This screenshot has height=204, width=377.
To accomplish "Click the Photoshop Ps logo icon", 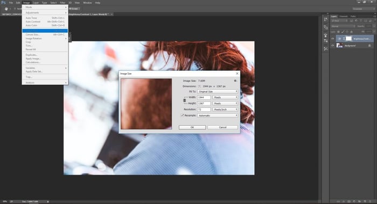I will [x=3, y=3].
